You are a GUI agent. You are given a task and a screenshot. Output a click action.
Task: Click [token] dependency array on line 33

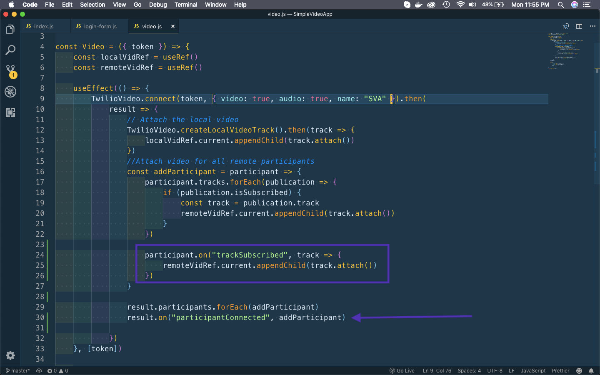(102, 349)
